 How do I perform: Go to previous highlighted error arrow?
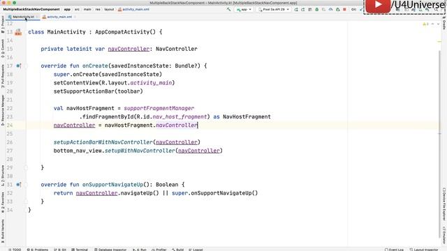433,24
